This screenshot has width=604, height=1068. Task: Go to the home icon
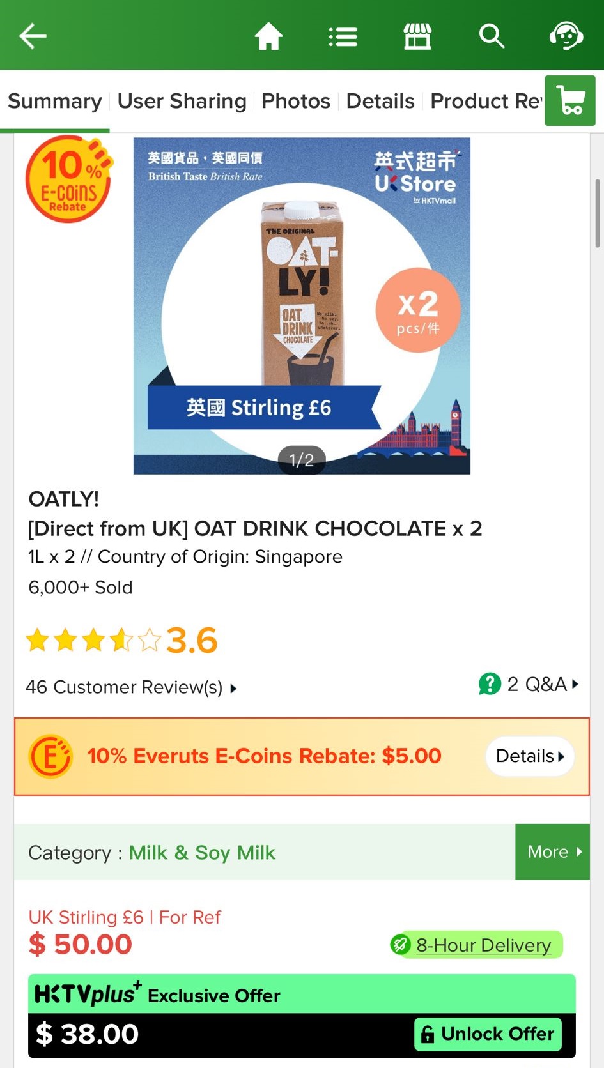(x=268, y=36)
